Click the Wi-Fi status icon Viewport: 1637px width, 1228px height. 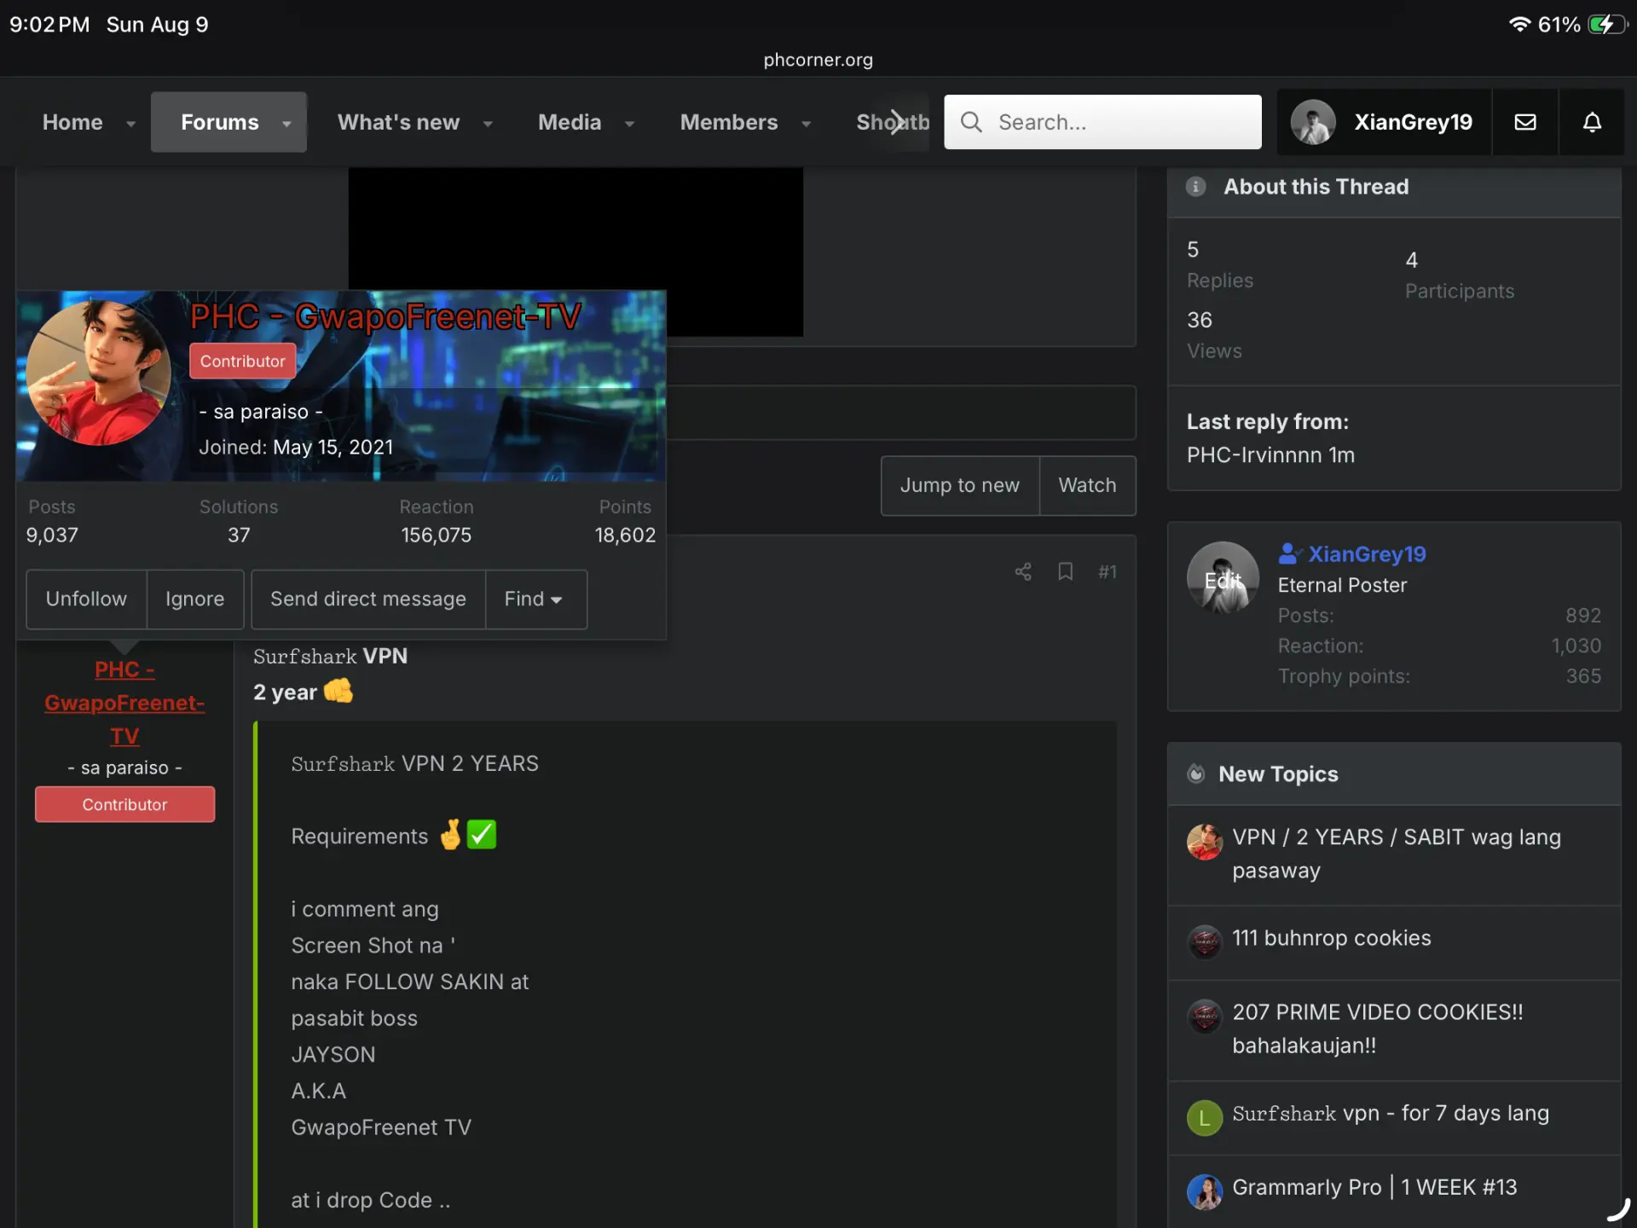(x=1519, y=24)
